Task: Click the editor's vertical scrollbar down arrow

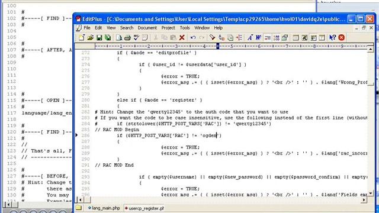Action: pyautogui.click(x=370, y=193)
